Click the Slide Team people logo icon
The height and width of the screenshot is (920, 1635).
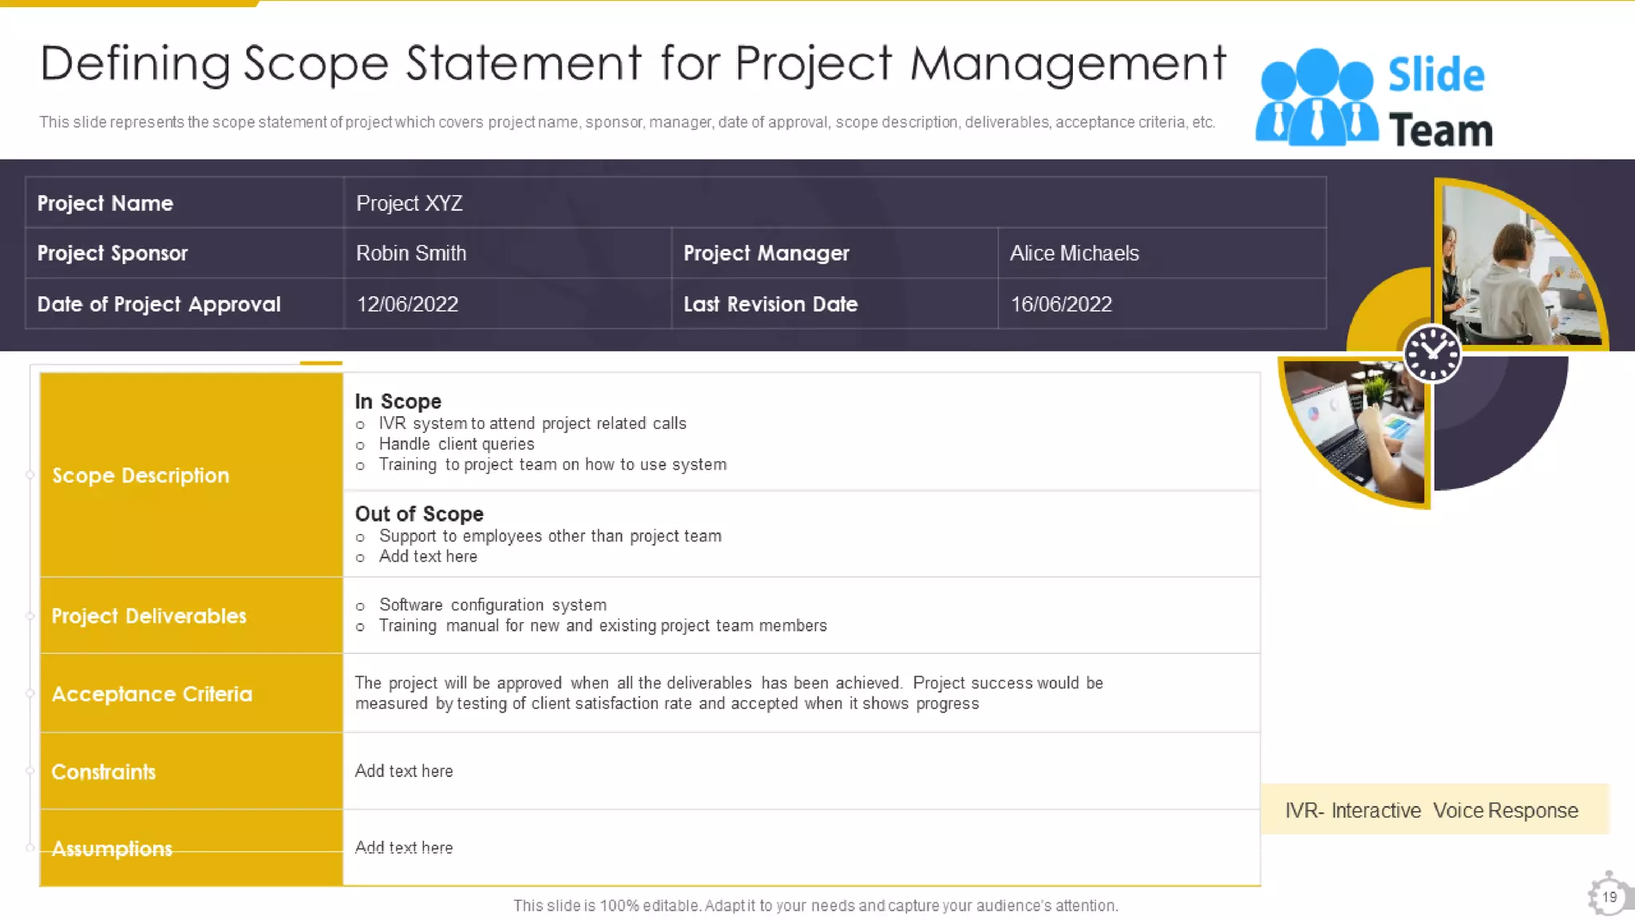(1316, 97)
